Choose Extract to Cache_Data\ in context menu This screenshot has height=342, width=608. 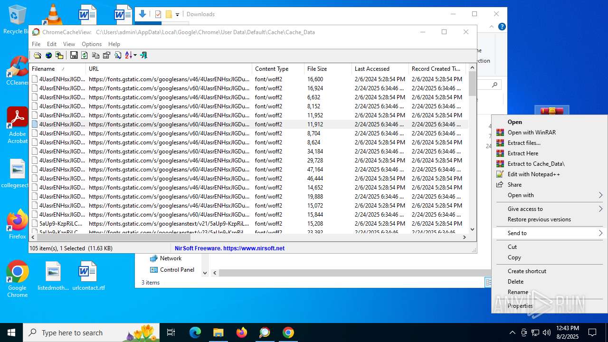tap(550, 164)
